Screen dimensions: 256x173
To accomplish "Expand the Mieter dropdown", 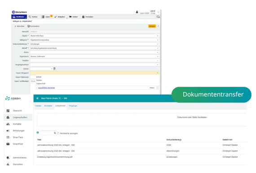I will [158, 52].
